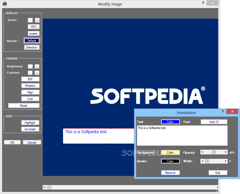Remove the annotation with the Remove button
Screen dimensions: 240x194
click(170, 173)
